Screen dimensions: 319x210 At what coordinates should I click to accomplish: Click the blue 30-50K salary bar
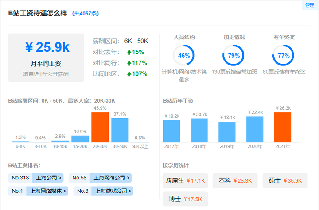point(120,130)
